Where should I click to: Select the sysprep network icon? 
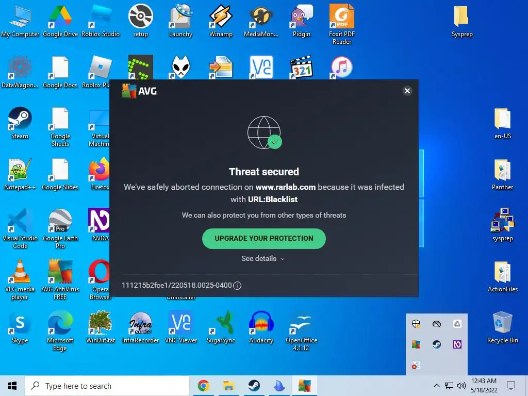pyautogui.click(x=502, y=225)
